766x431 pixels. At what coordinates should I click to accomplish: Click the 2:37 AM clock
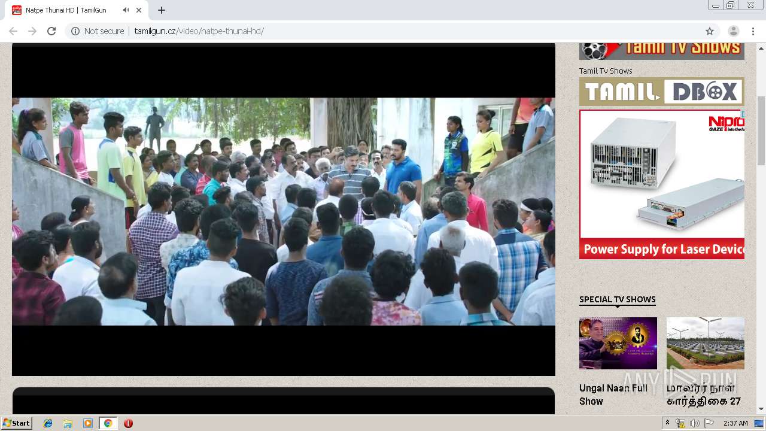point(735,423)
